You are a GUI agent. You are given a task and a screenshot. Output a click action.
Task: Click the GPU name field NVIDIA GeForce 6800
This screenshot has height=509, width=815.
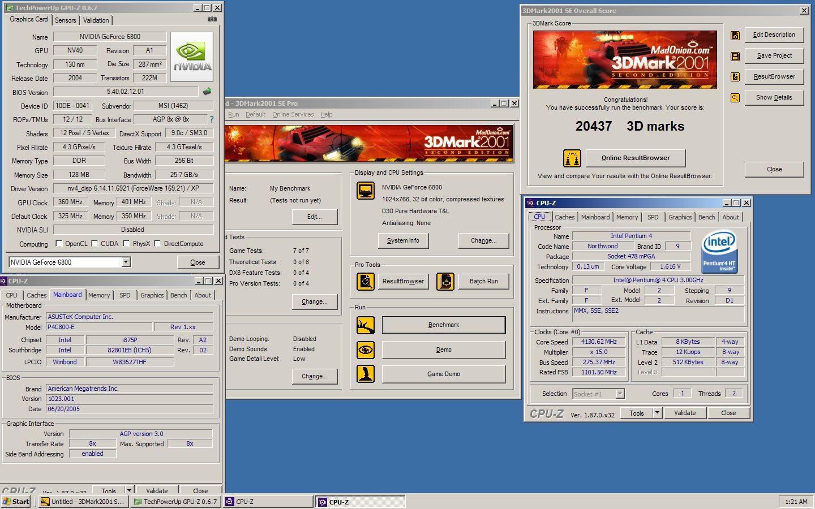[110, 37]
